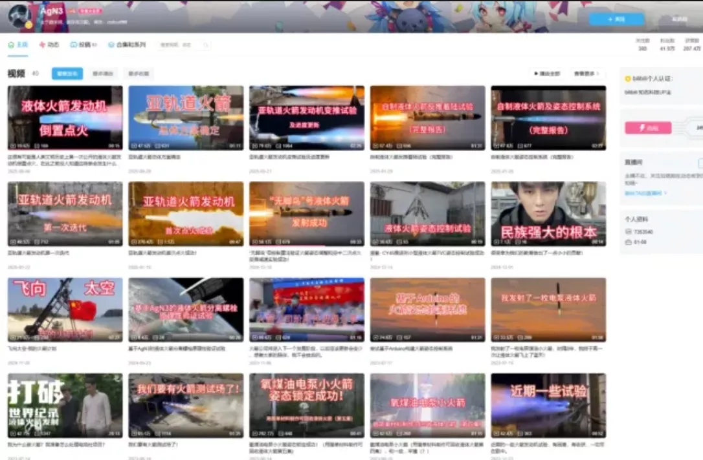Click the birthday icon in 个人资料

(629, 242)
